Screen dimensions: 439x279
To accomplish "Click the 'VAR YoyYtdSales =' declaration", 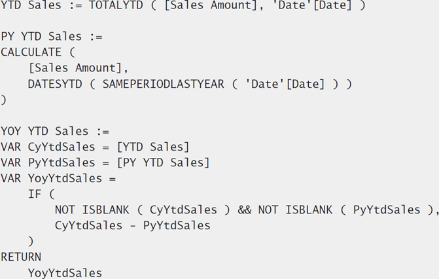I will (58, 179).
